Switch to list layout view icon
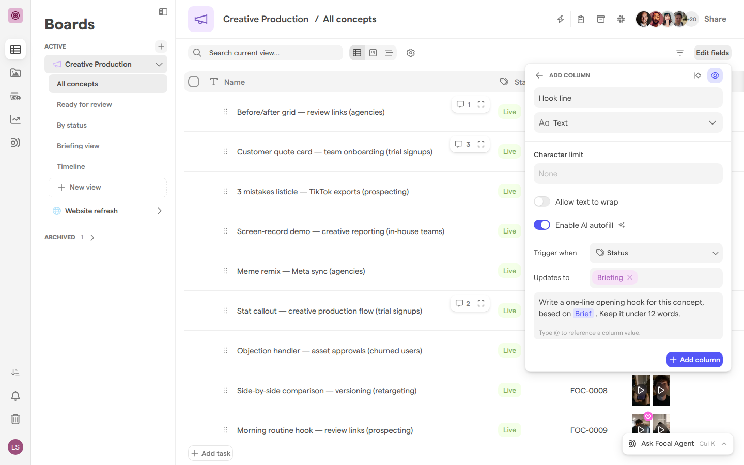 (x=389, y=53)
